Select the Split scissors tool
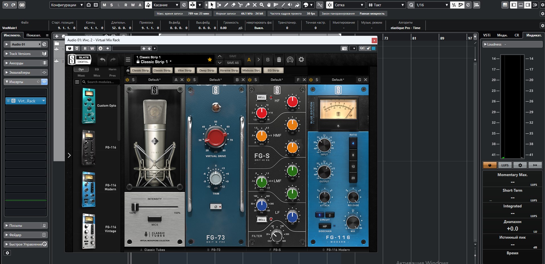The width and height of the screenshot is (545, 264). (x=240, y=5)
